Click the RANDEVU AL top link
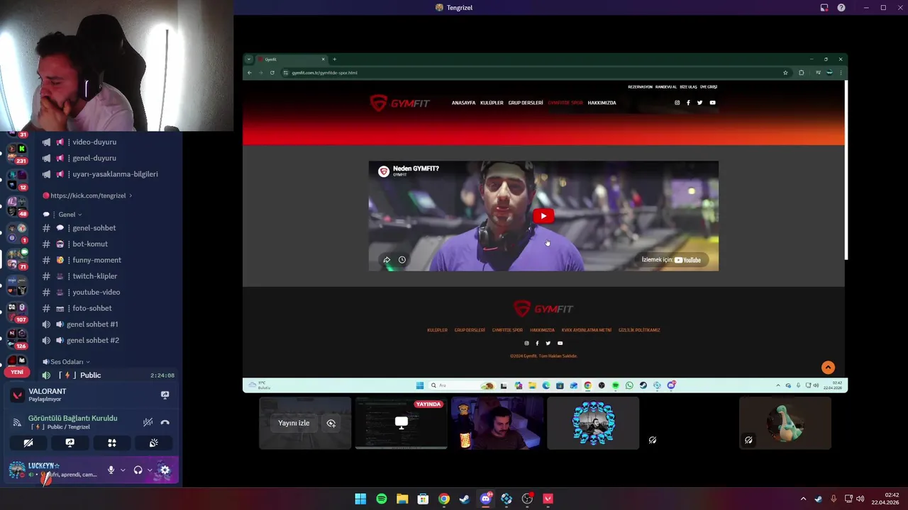 point(666,87)
